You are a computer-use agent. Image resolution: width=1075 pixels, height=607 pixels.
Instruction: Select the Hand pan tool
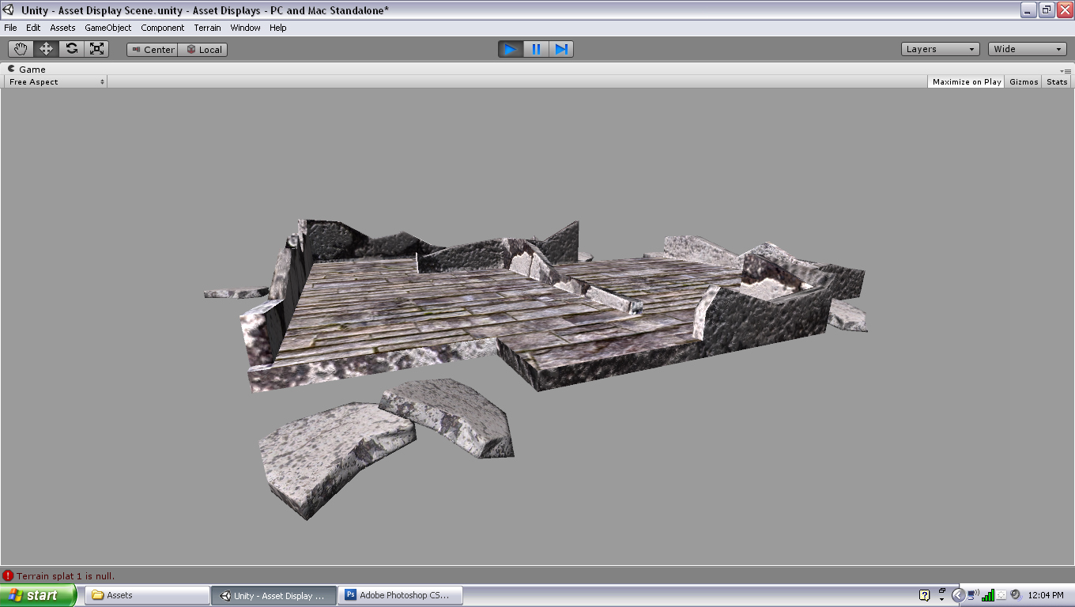click(x=20, y=48)
